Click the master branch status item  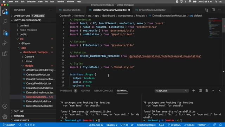[9, 125]
